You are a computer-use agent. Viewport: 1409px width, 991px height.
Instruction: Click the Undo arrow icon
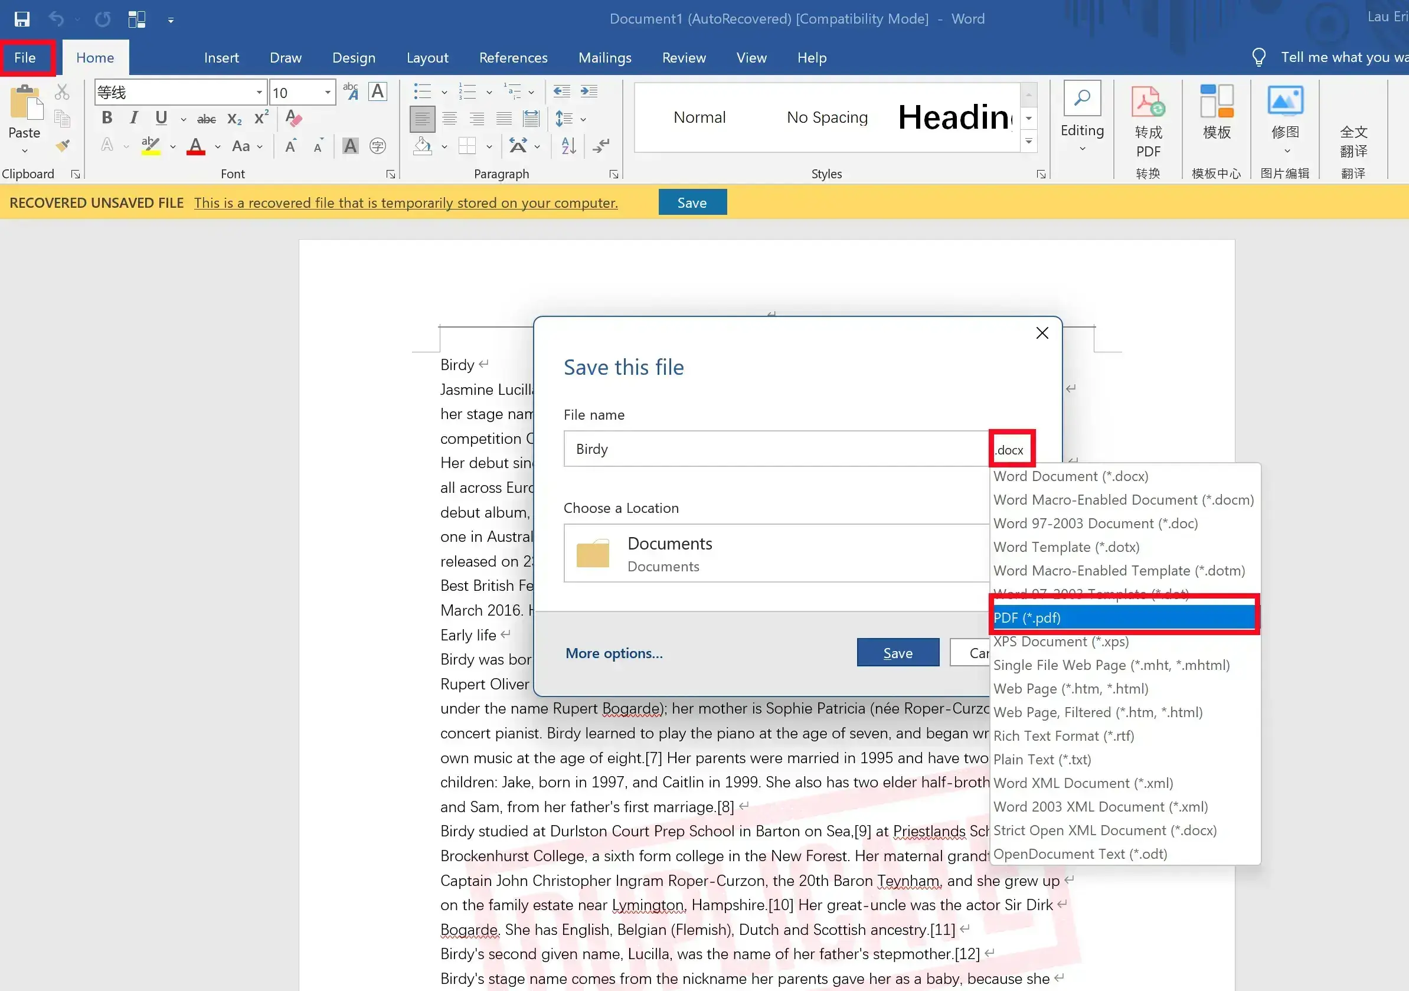click(56, 19)
